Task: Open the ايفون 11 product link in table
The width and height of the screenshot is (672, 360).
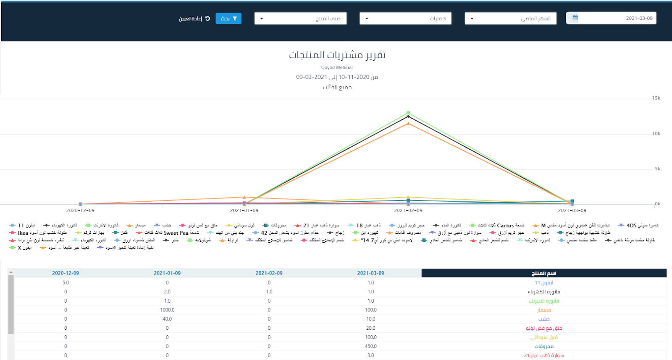Action: click(544, 283)
